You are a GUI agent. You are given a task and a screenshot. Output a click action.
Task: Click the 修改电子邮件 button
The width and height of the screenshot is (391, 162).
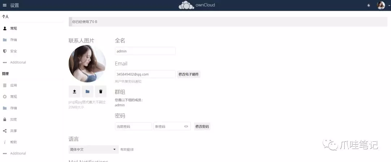coord(189,74)
